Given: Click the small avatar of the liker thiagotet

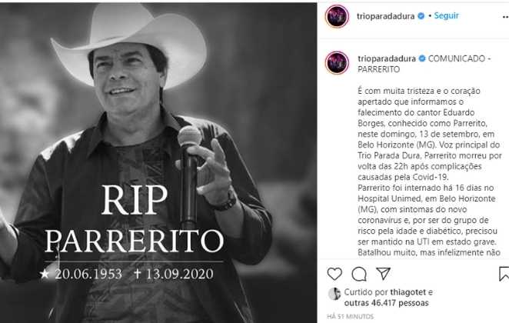Looking at the screenshot, I should tap(334, 294).
